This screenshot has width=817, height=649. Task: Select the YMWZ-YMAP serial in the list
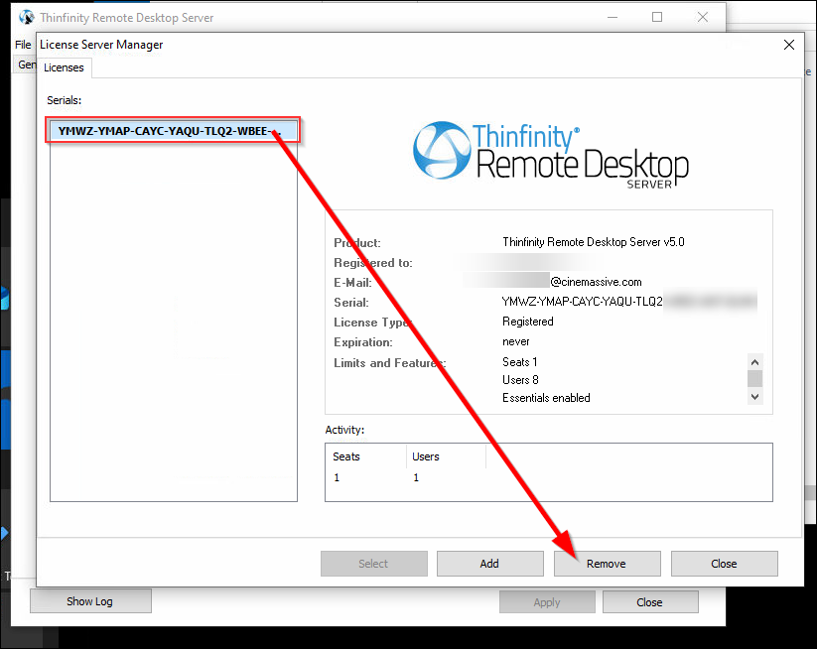(x=171, y=131)
